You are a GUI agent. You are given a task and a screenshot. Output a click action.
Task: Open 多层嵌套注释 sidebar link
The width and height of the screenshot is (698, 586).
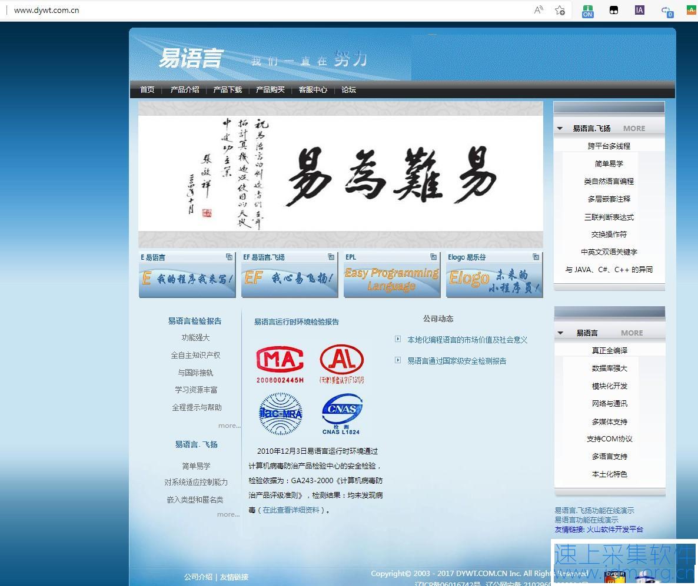coord(609,199)
